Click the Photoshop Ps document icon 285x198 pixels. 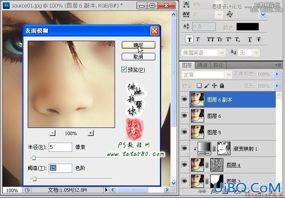click(6, 5)
